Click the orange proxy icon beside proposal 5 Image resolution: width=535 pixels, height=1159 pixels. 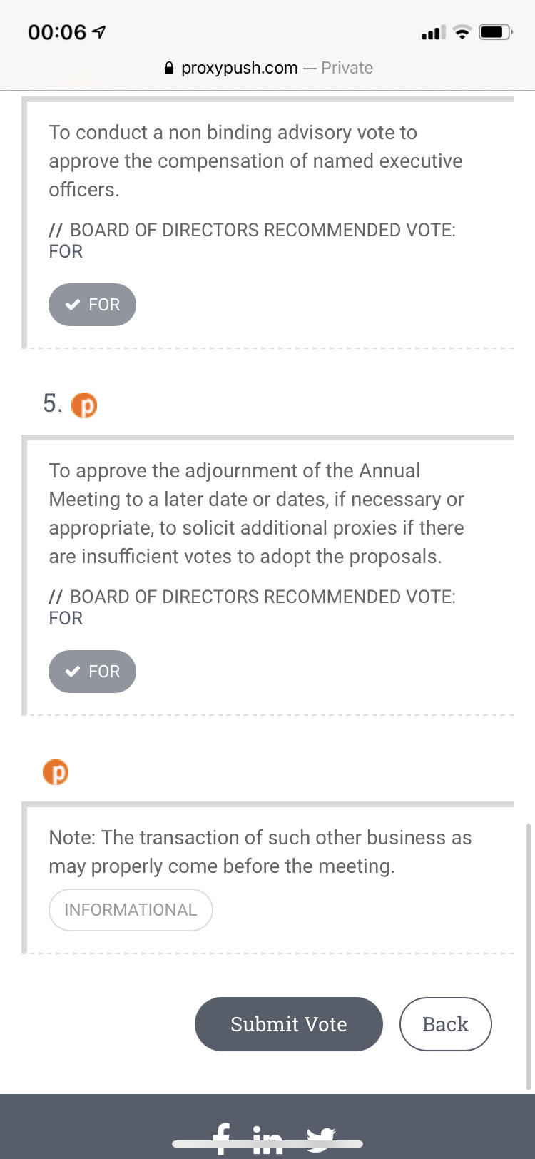tap(84, 405)
